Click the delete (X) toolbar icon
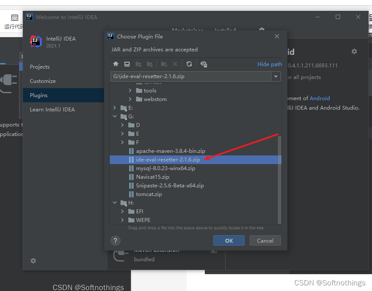This screenshot has width=372, height=291. point(175,64)
